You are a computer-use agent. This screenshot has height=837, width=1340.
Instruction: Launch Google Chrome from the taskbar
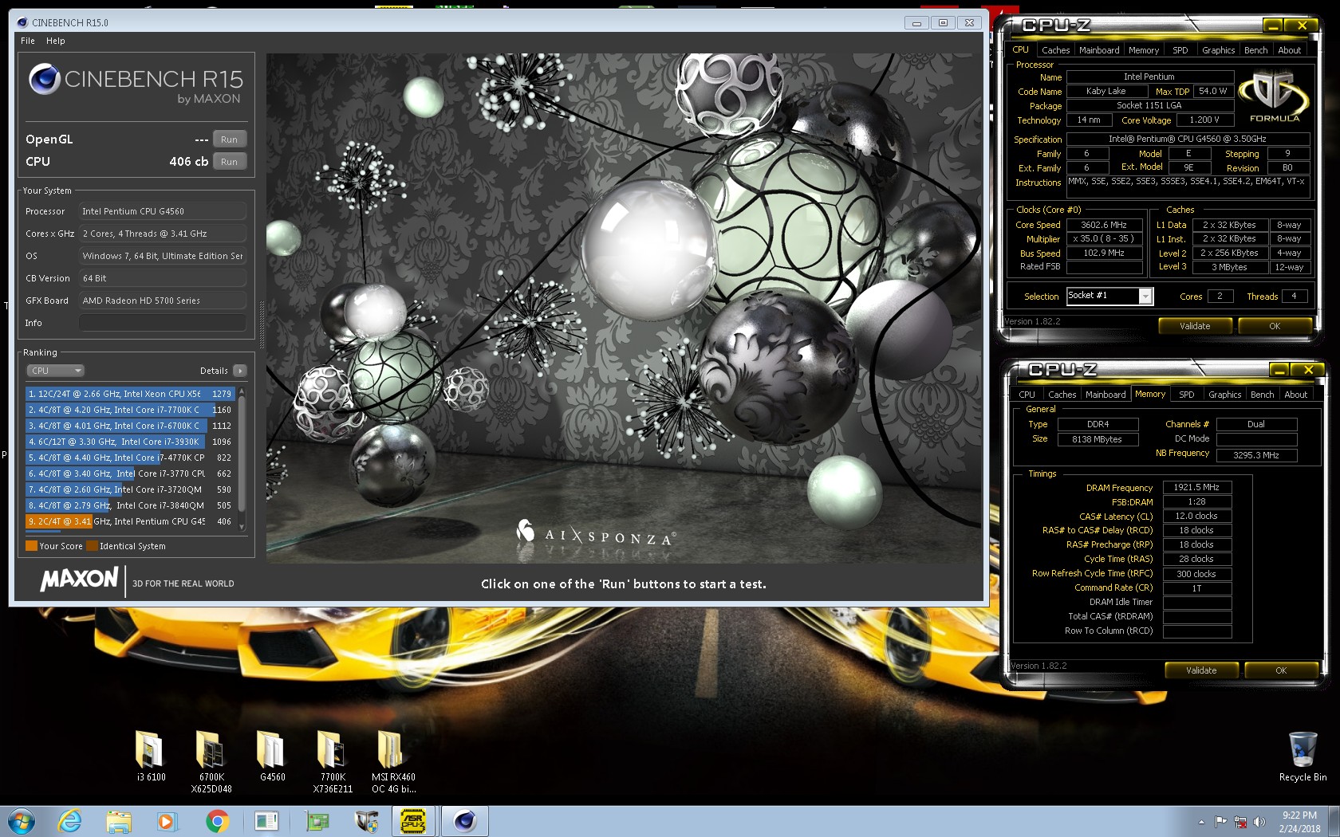click(x=216, y=821)
